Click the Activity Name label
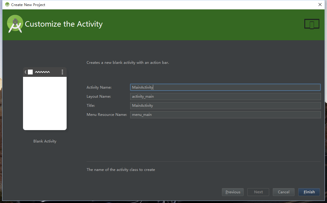 (x=99, y=87)
